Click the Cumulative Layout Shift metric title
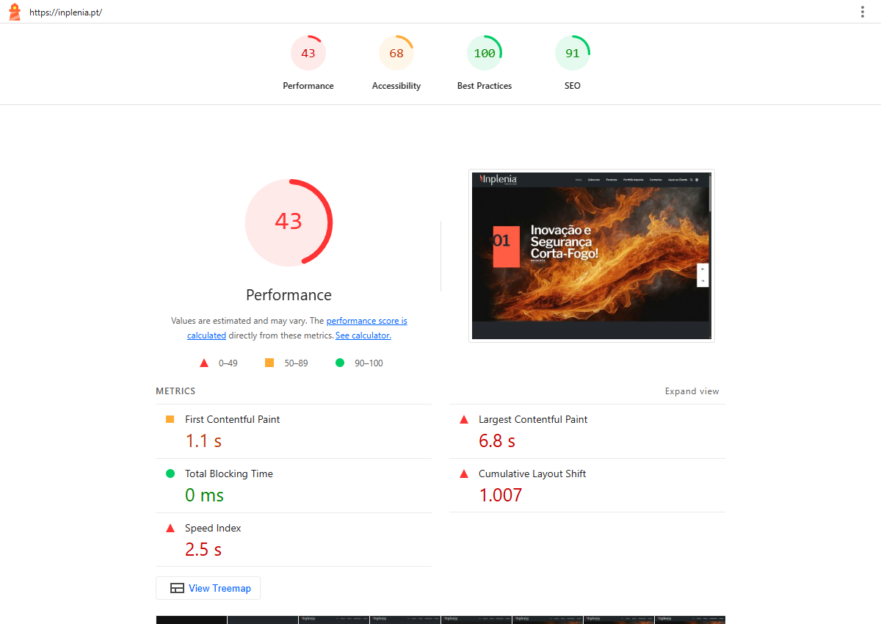 click(532, 474)
